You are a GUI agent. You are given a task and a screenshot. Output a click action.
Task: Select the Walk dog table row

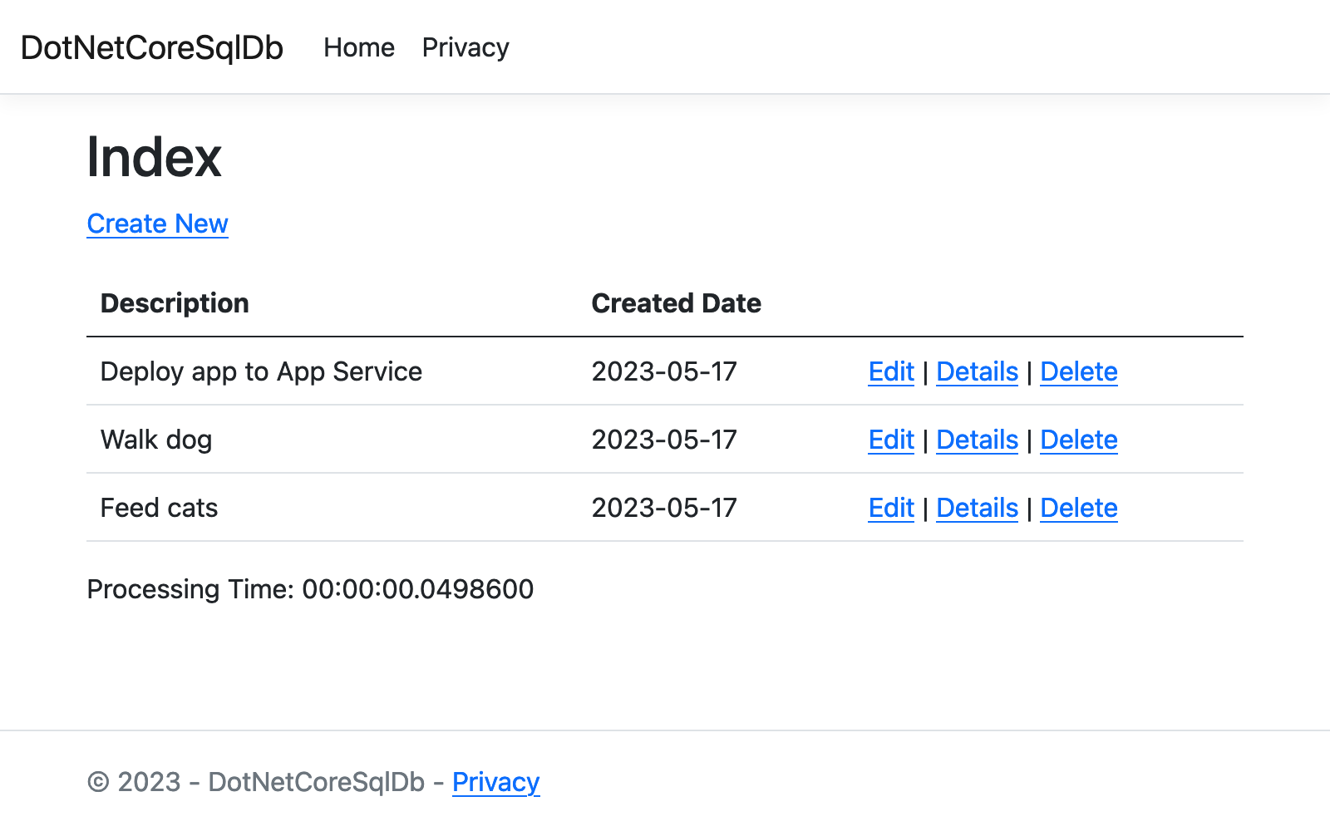coord(156,440)
